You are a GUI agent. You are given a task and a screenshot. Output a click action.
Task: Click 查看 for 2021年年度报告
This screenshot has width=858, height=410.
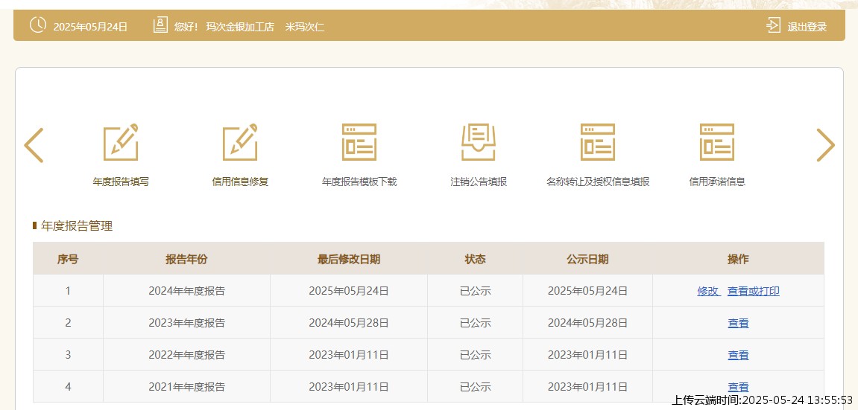(738, 387)
